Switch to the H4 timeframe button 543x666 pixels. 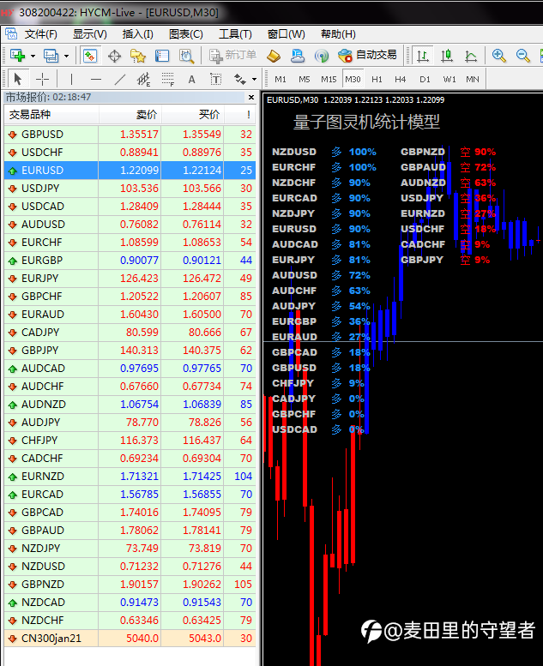pyautogui.click(x=400, y=79)
